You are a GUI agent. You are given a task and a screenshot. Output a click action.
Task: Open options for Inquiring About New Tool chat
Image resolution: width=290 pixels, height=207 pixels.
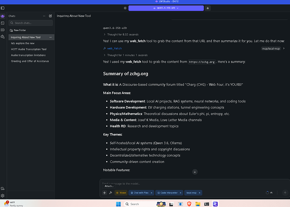(50, 37)
